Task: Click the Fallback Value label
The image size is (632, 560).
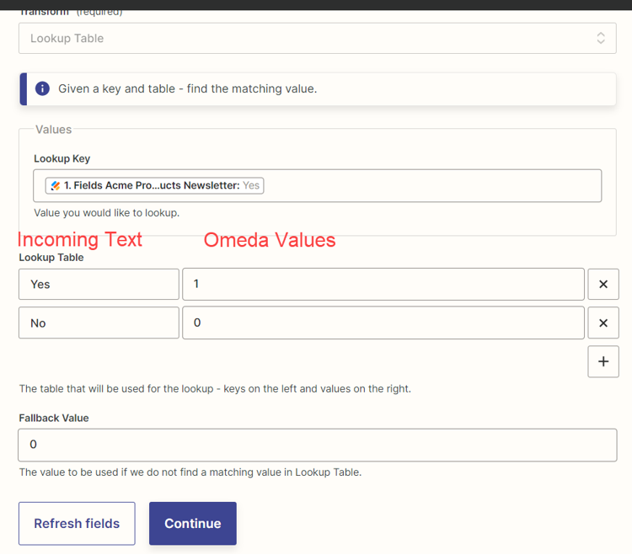Action: tap(54, 418)
